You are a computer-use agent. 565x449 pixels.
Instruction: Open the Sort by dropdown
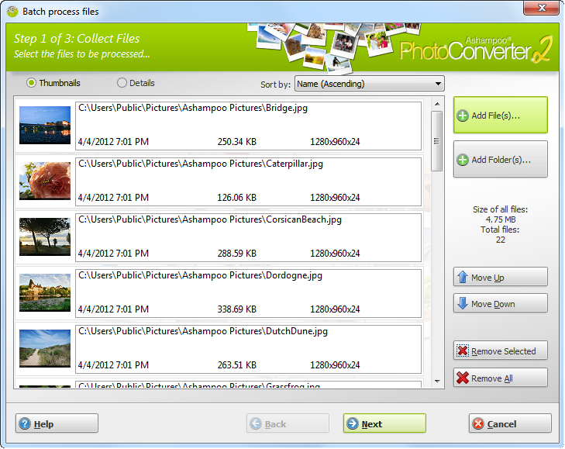coord(369,84)
